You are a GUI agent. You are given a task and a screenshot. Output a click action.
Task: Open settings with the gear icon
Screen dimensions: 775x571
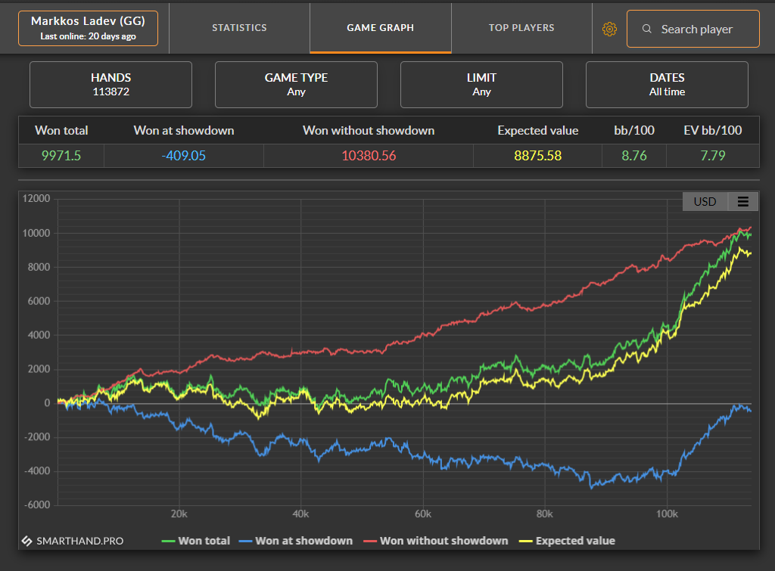tap(609, 29)
